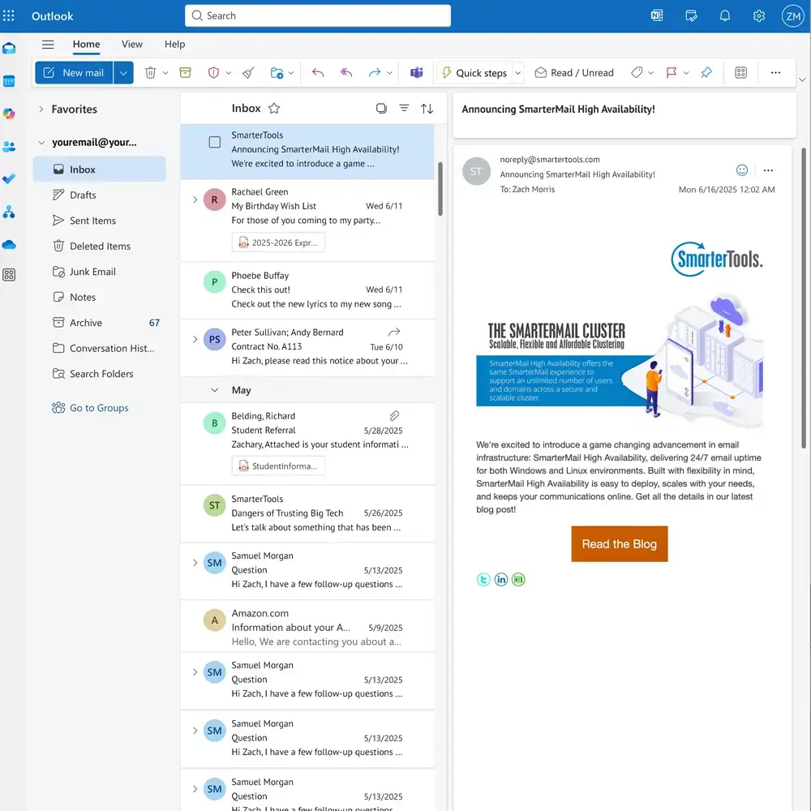
Task: Share the email to Teams
Action: pos(416,72)
